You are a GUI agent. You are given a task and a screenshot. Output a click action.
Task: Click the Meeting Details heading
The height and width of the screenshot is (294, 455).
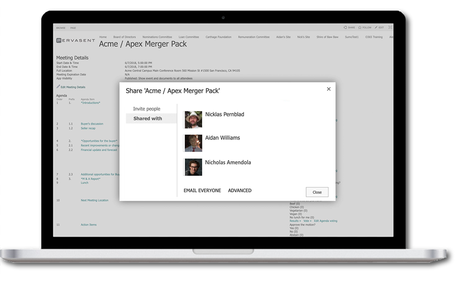point(72,58)
